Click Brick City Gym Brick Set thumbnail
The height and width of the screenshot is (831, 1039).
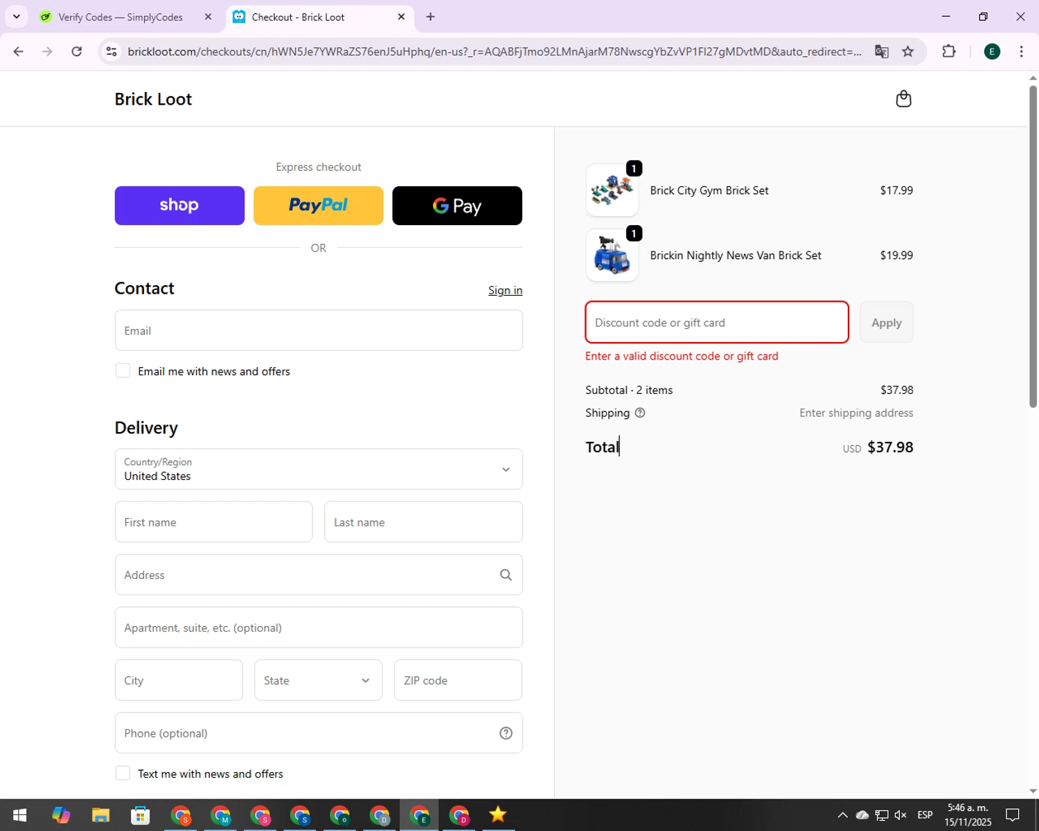[x=612, y=190]
